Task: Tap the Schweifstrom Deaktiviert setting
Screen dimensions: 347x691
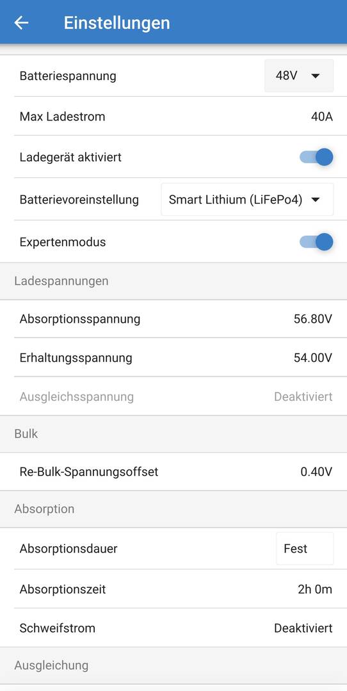Action: click(173, 628)
